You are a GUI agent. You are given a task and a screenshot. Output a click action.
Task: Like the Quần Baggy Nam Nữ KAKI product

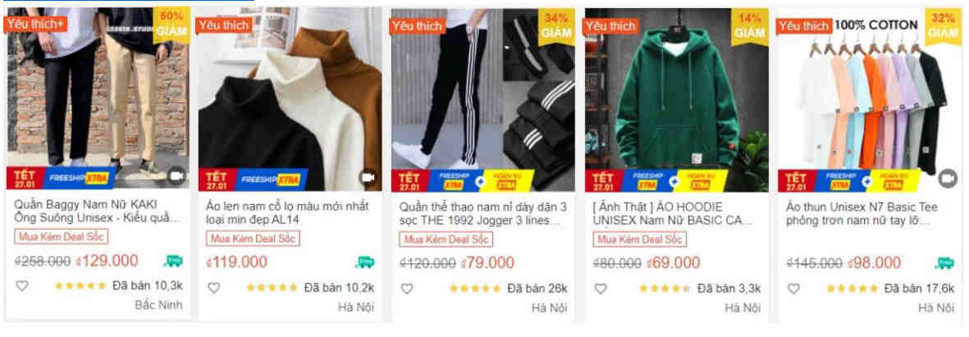pos(21,286)
